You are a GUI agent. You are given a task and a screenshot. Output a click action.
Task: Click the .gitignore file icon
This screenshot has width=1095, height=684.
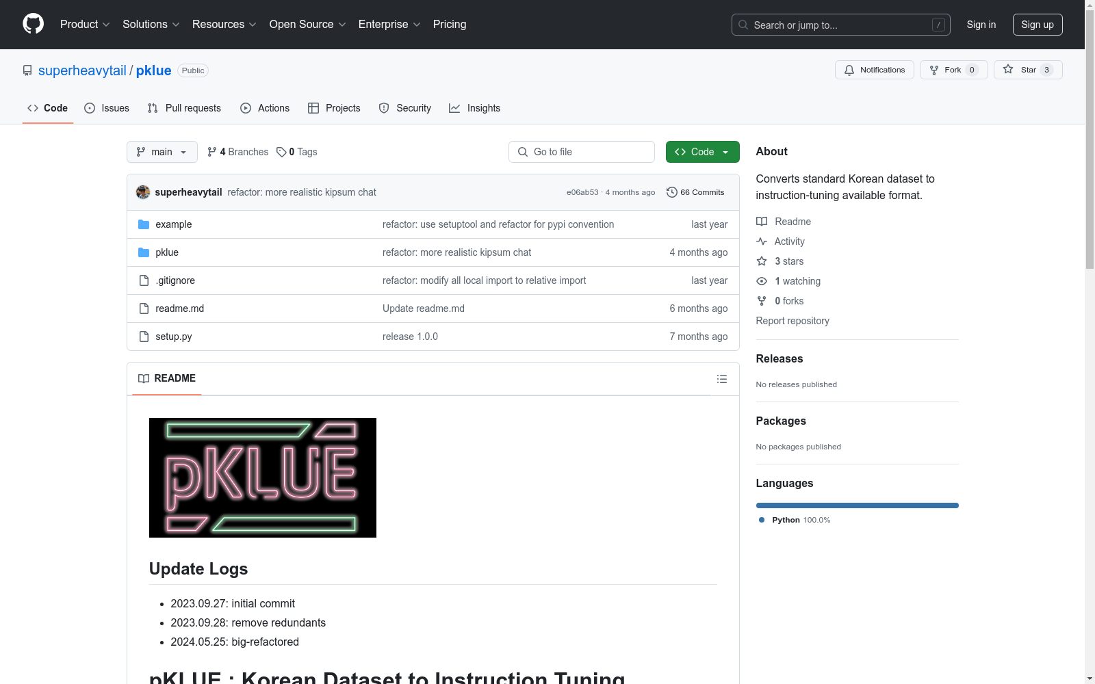click(x=144, y=280)
